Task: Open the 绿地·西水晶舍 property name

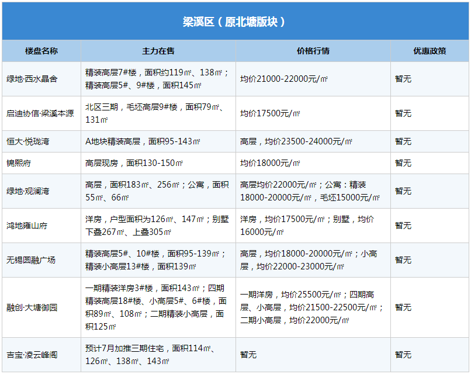Action: point(32,79)
